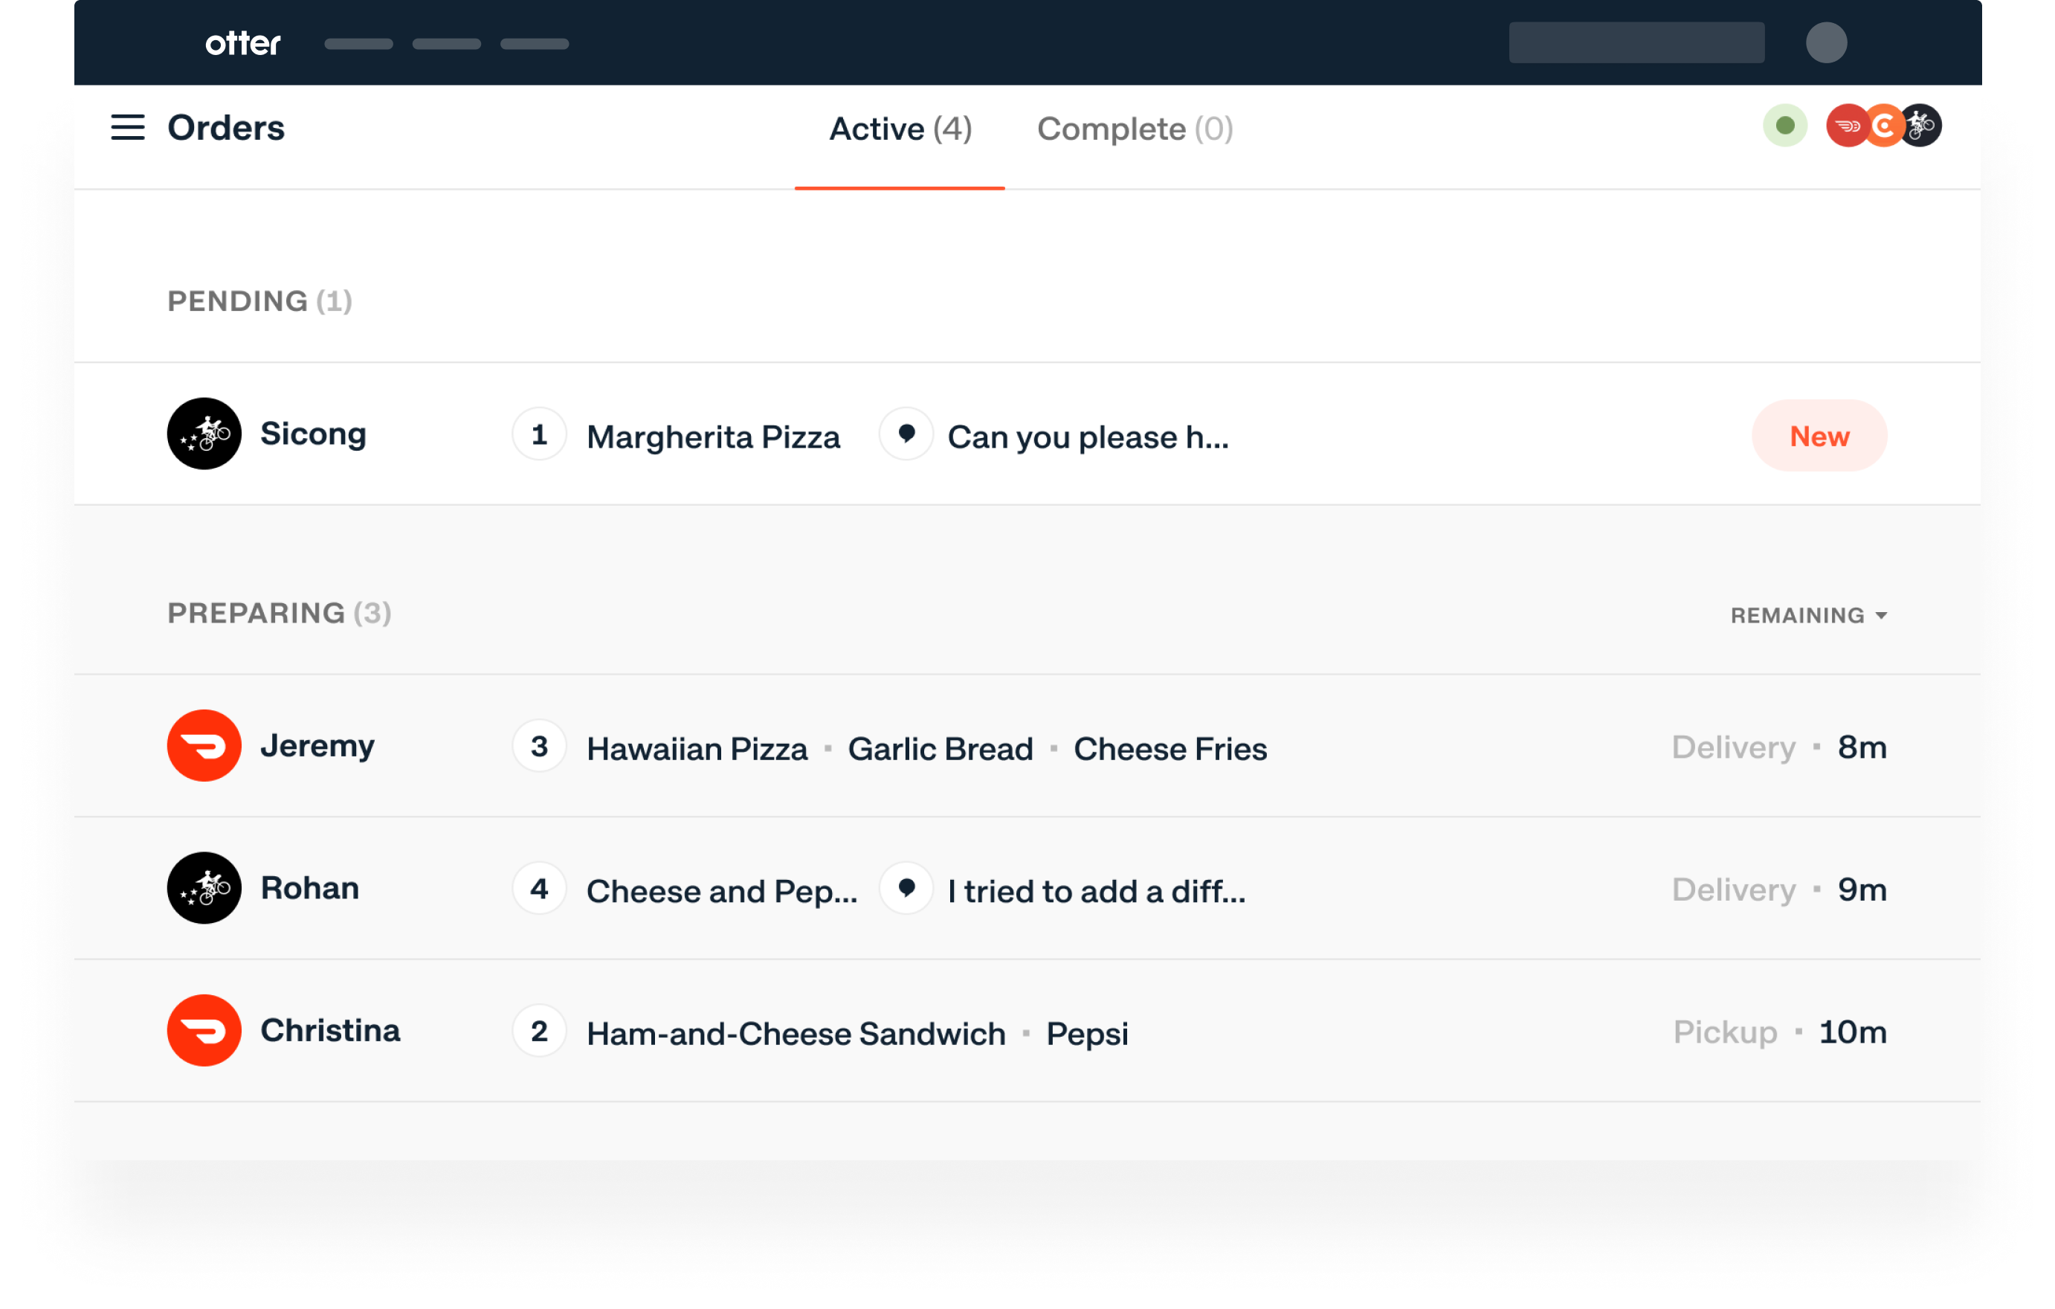Open the REMAINING sort dropdown

pyautogui.click(x=1808, y=615)
